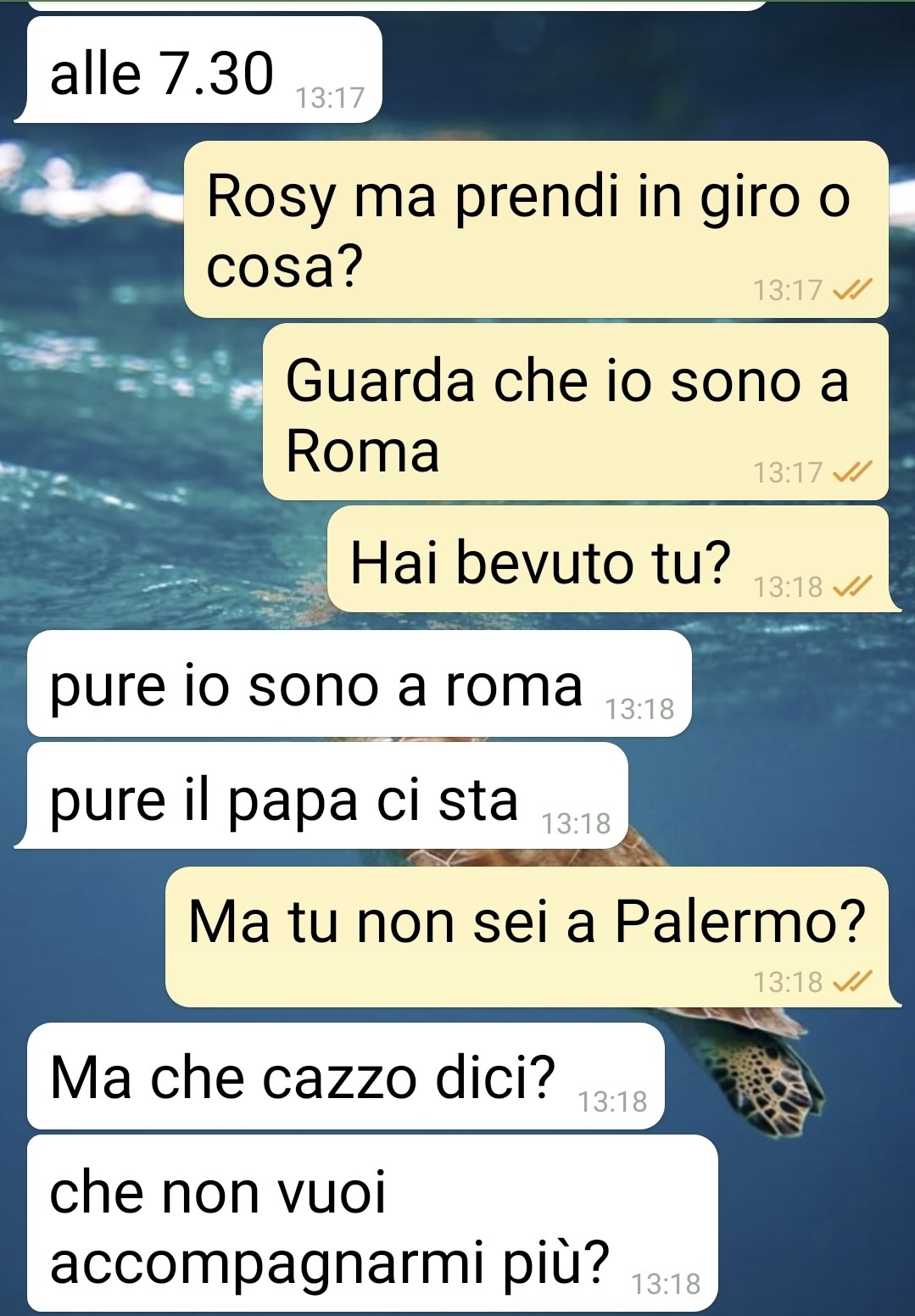Tap the 'che non vuoi accompagnarmi più?' message
The width and height of the screenshot is (915, 1316).
click(372, 1223)
